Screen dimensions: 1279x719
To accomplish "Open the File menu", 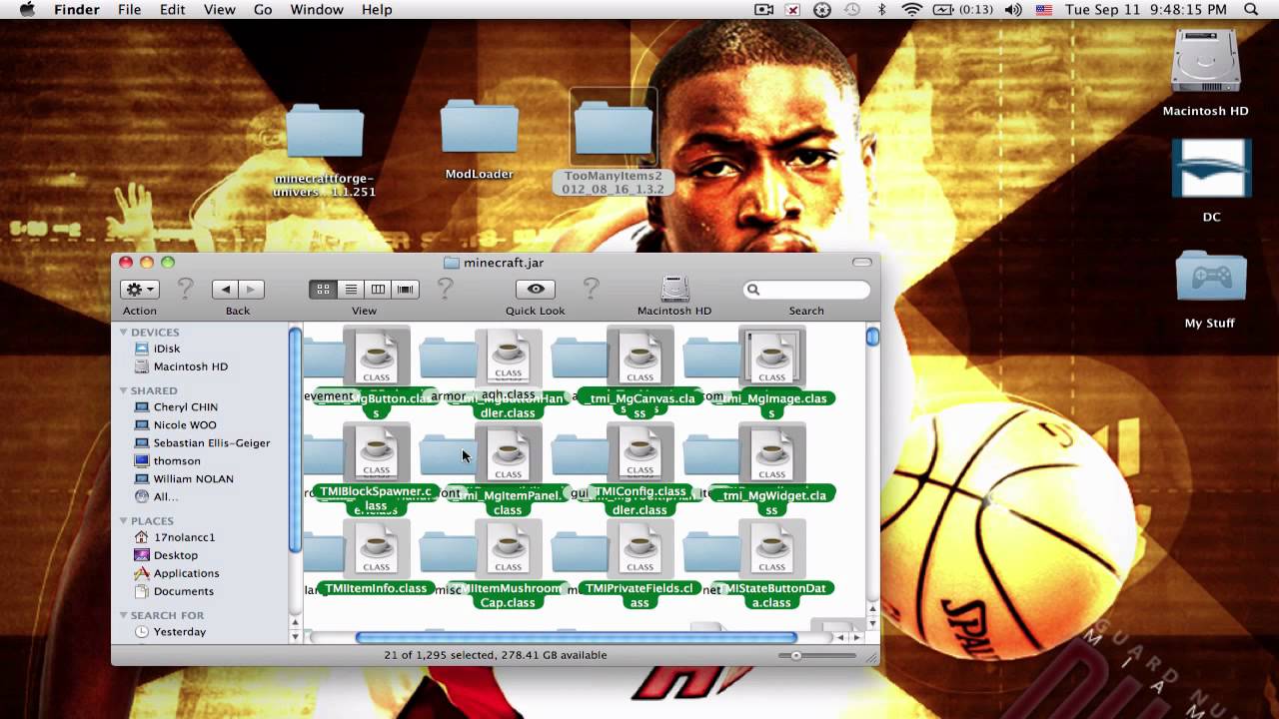I will coord(129,9).
